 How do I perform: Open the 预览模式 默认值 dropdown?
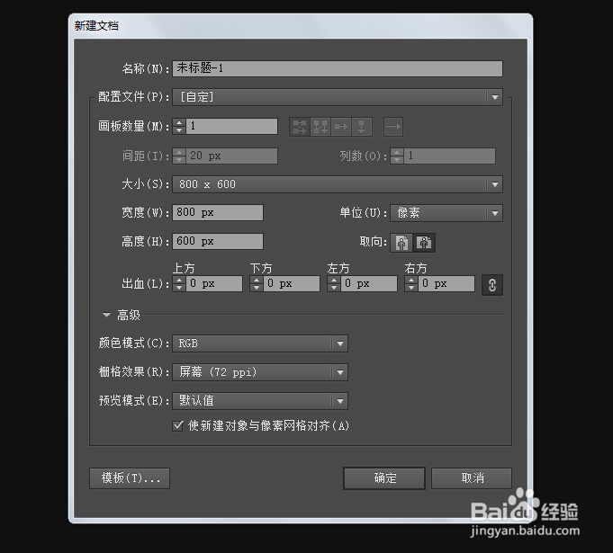tap(260, 401)
